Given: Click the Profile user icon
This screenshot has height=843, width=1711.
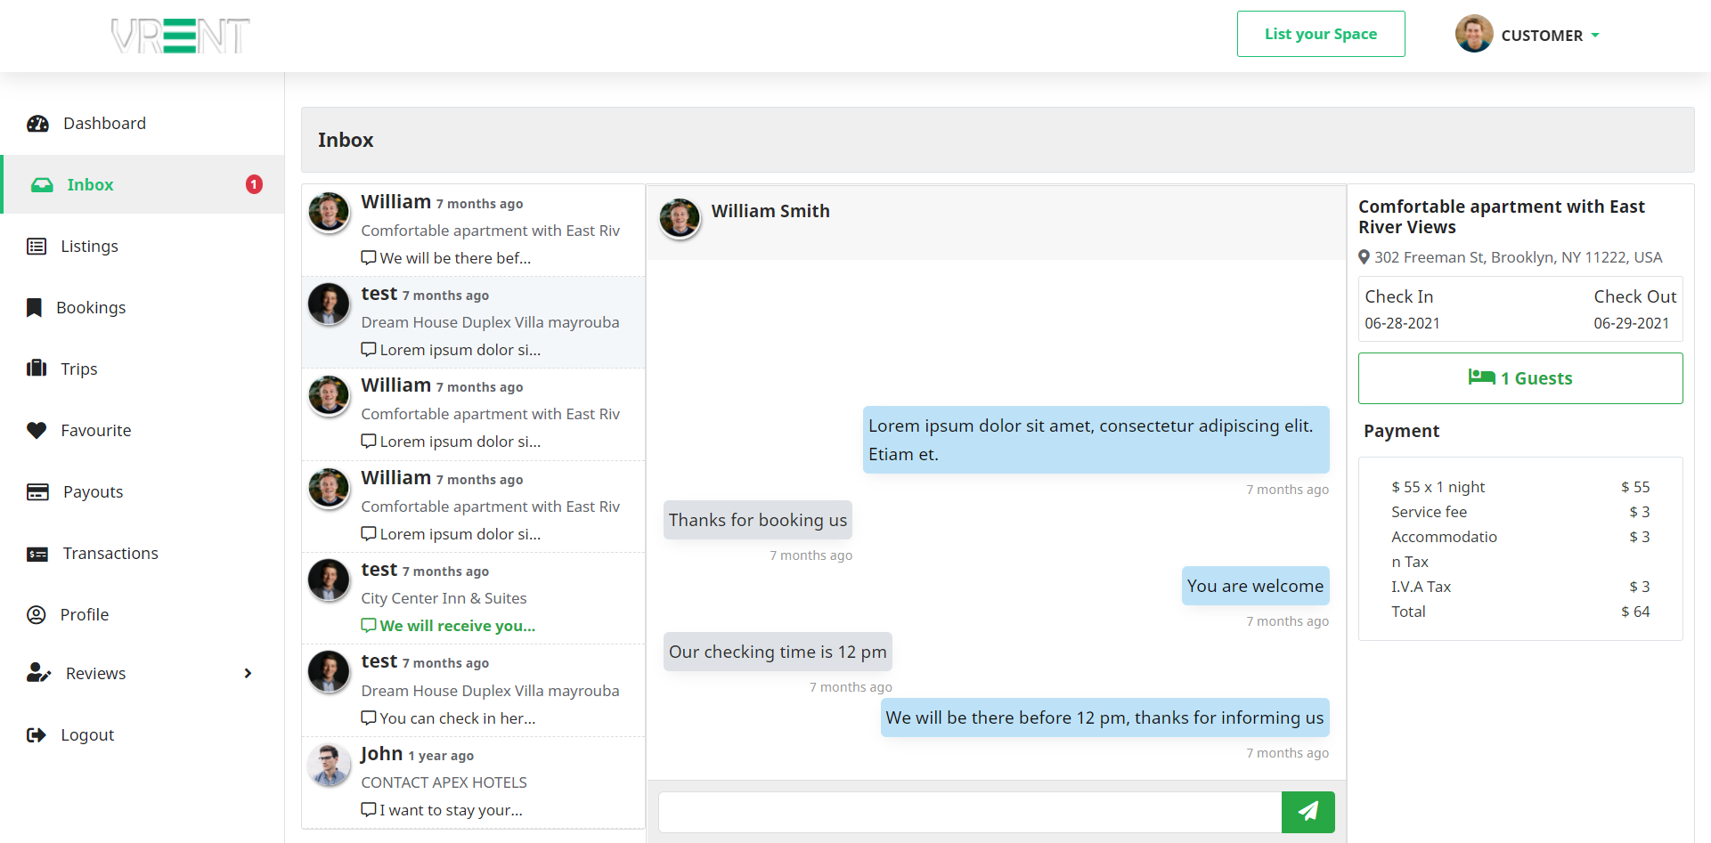Looking at the screenshot, I should (37, 615).
